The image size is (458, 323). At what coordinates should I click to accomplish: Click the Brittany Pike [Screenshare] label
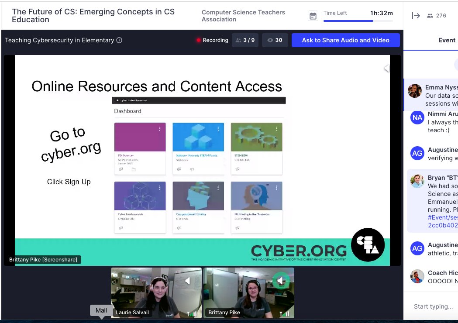tap(43, 260)
